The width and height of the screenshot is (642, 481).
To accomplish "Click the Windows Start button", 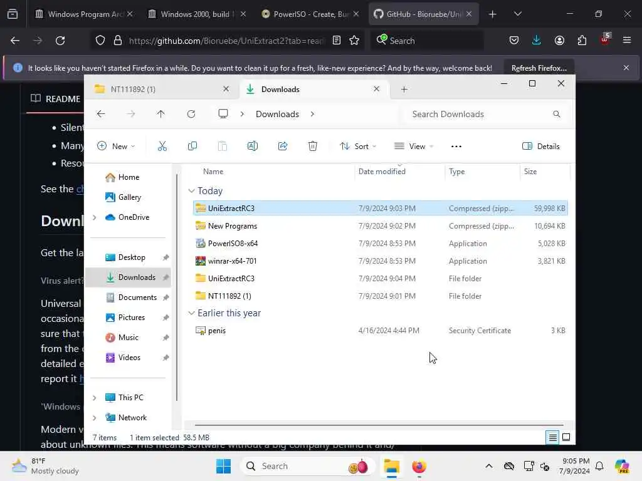I will [224, 466].
